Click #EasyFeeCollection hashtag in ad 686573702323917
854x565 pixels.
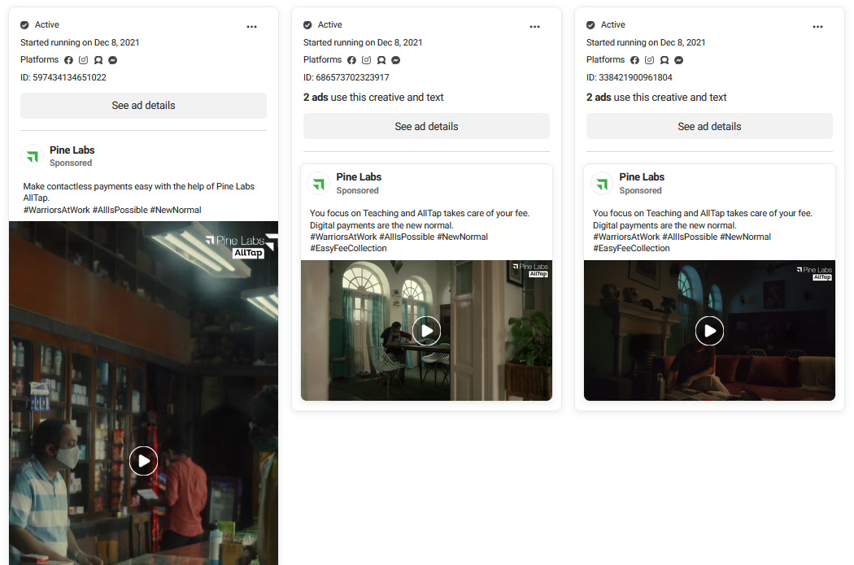point(348,248)
